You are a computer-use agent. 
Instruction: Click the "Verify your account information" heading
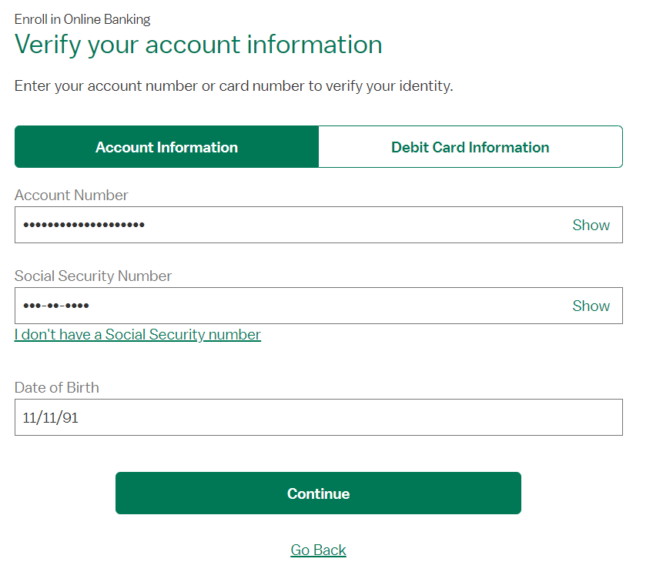(199, 45)
